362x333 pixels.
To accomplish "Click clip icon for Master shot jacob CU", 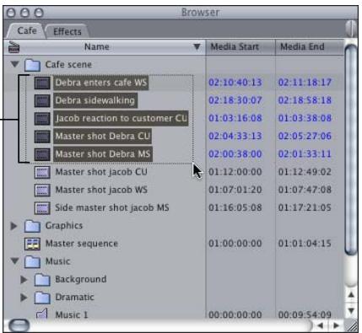I will coord(42,172).
